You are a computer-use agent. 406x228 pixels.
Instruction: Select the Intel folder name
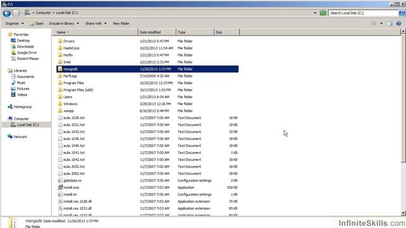[67, 62]
